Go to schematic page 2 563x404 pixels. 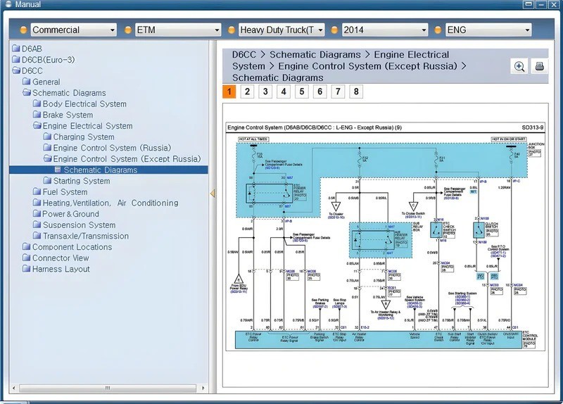tap(247, 91)
